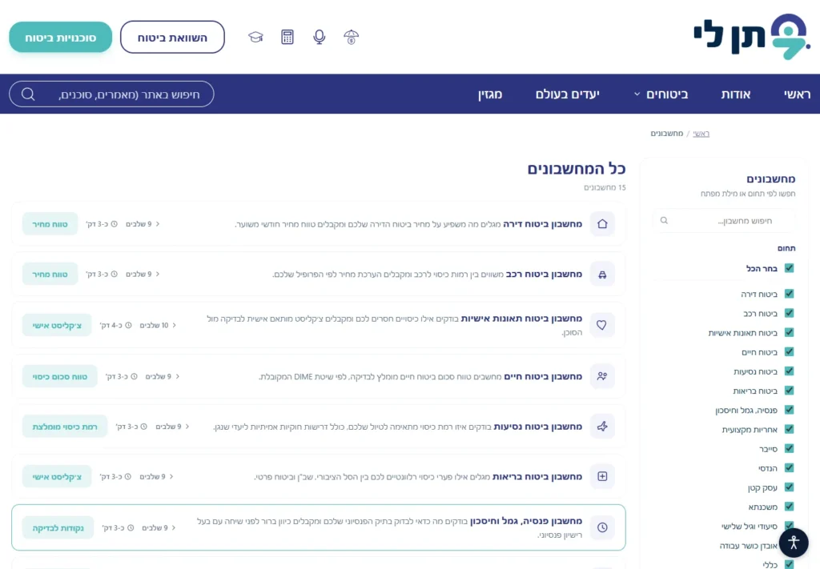Click the heart icon of ביטוח תאונות אישיות
Viewport: 820px width, 569px height.
coord(602,325)
